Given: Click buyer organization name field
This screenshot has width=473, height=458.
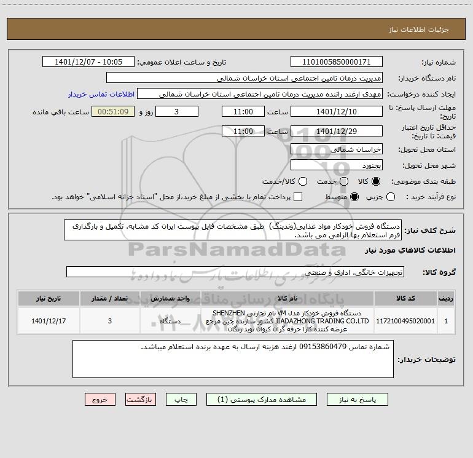Looking at the screenshot, I should (244, 78).
